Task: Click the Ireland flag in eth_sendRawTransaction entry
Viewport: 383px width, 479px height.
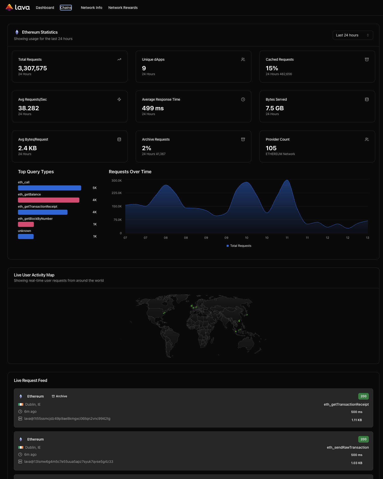Action: pyautogui.click(x=21, y=447)
